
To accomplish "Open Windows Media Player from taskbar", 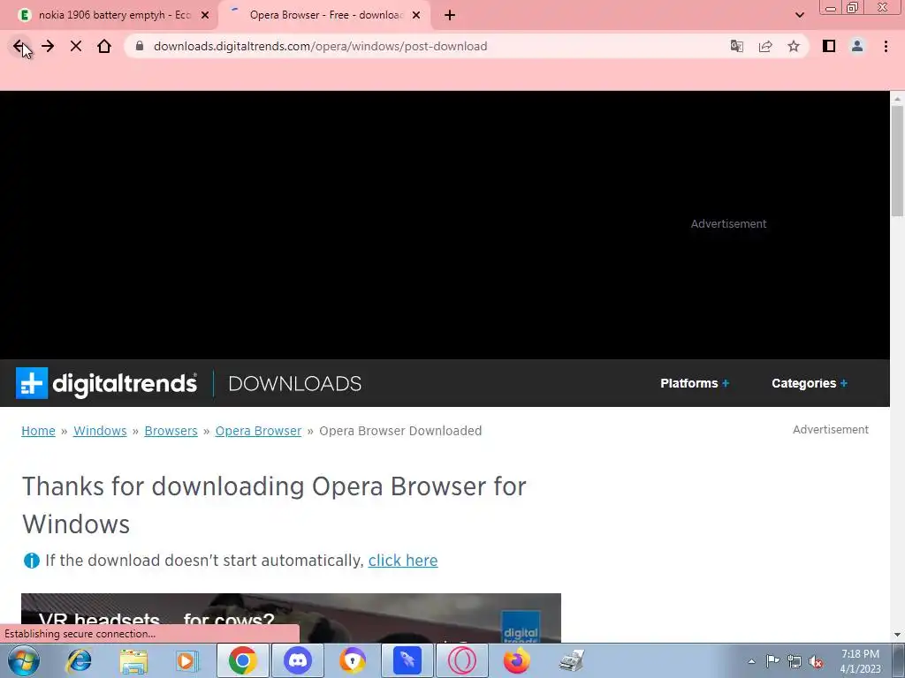I will [187, 660].
